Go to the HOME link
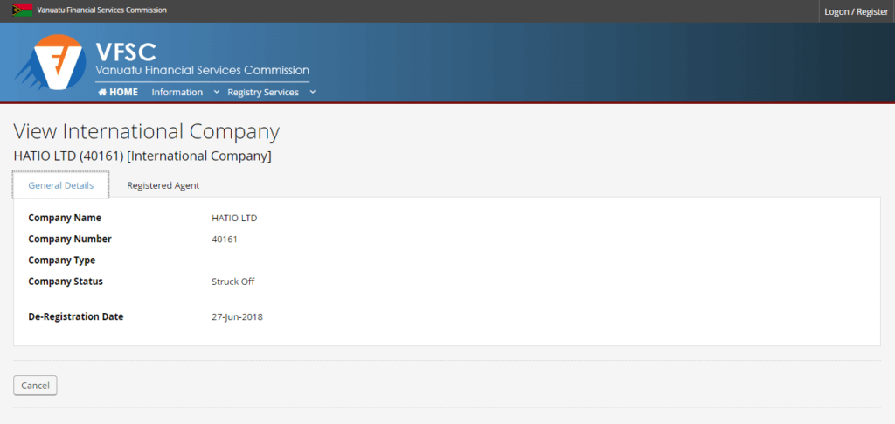The image size is (895, 424). point(118,92)
